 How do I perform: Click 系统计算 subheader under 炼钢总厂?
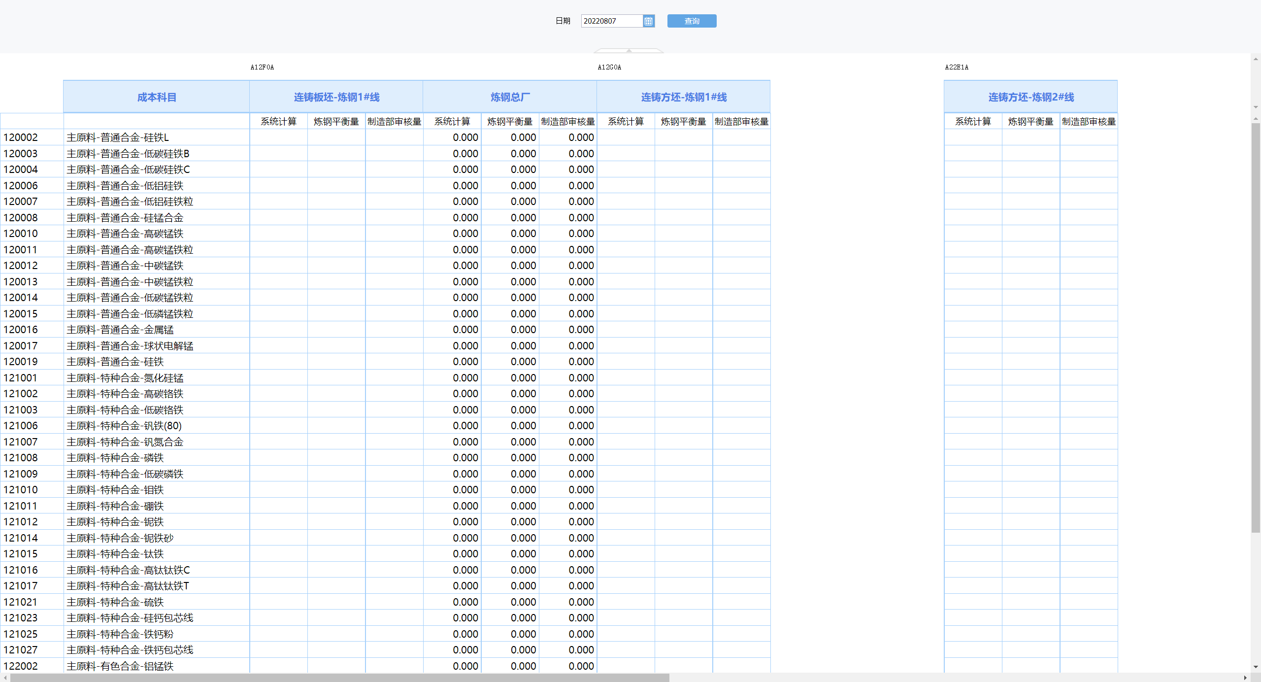[452, 122]
